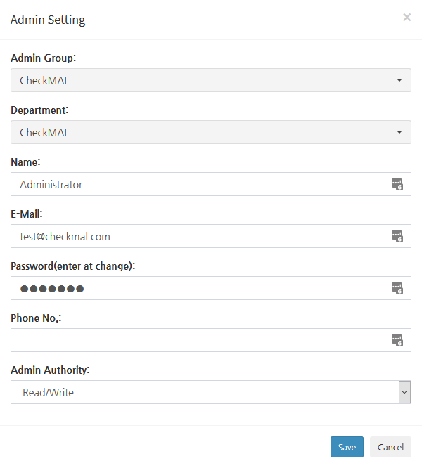Screen dimensions: 422x468
Task: Click the "Password(enter at change):" label
Action: tap(72, 266)
